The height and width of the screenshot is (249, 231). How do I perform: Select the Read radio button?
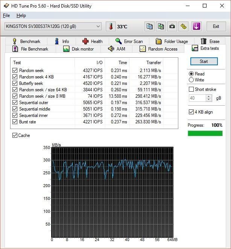click(x=191, y=74)
